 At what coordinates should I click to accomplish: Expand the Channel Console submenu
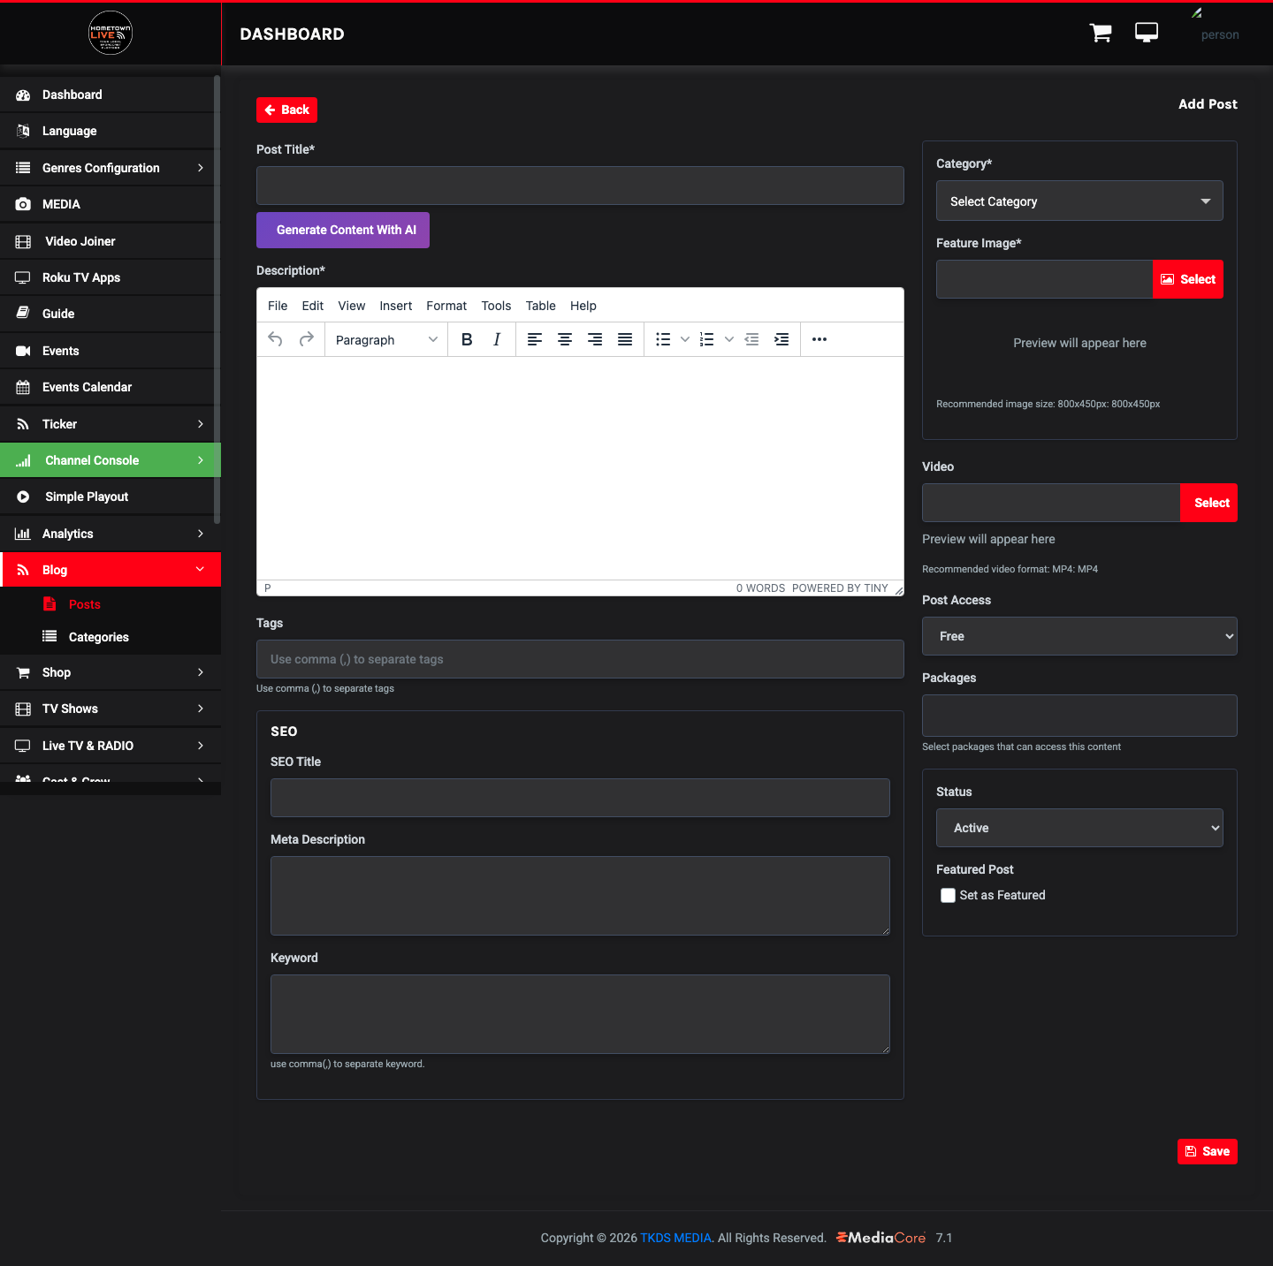click(x=201, y=460)
